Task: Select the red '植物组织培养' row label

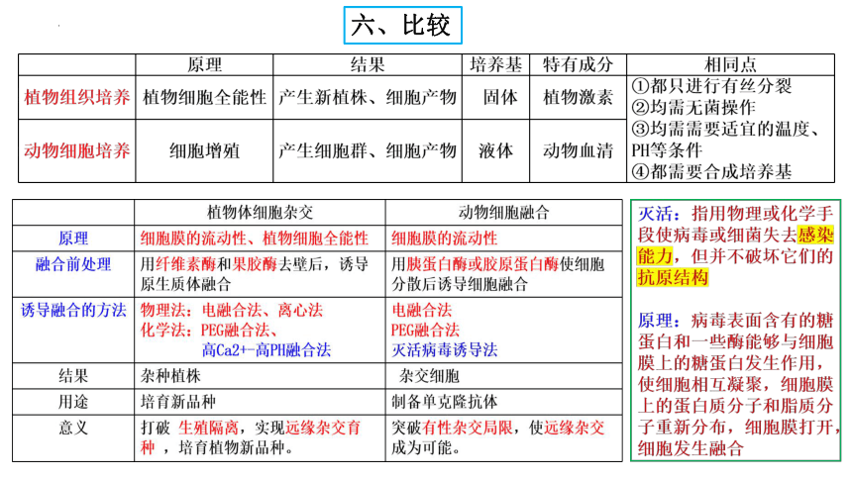Action: [x=76, y=97]
